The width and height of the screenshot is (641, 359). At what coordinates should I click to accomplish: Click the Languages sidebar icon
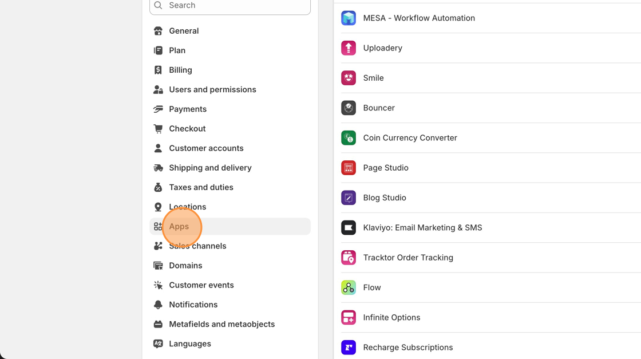[x=158, y=344]
